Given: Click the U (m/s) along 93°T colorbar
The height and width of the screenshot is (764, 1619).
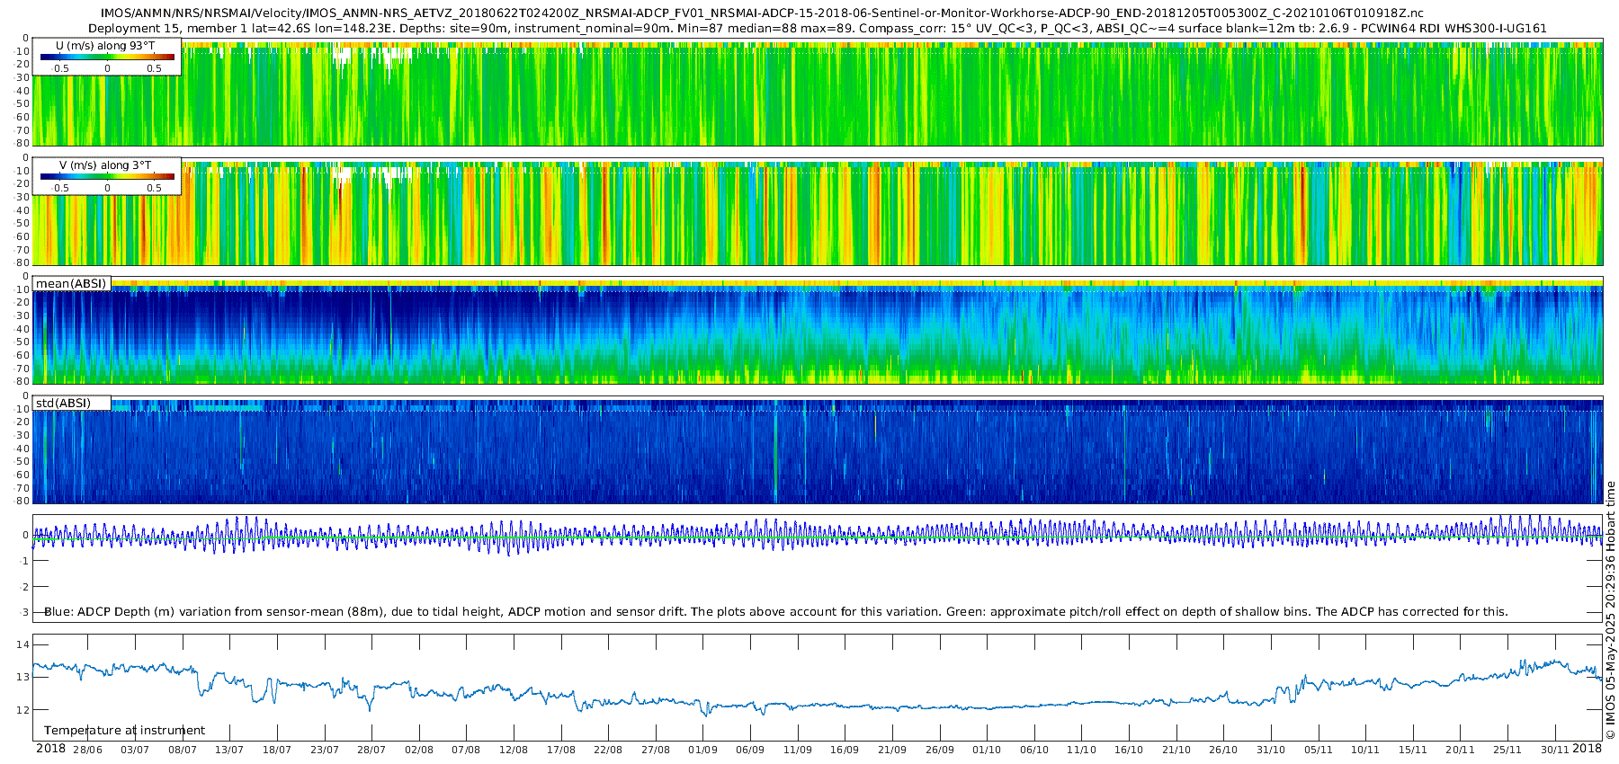Looking at the screenshot, I should (x=107, y=57).
